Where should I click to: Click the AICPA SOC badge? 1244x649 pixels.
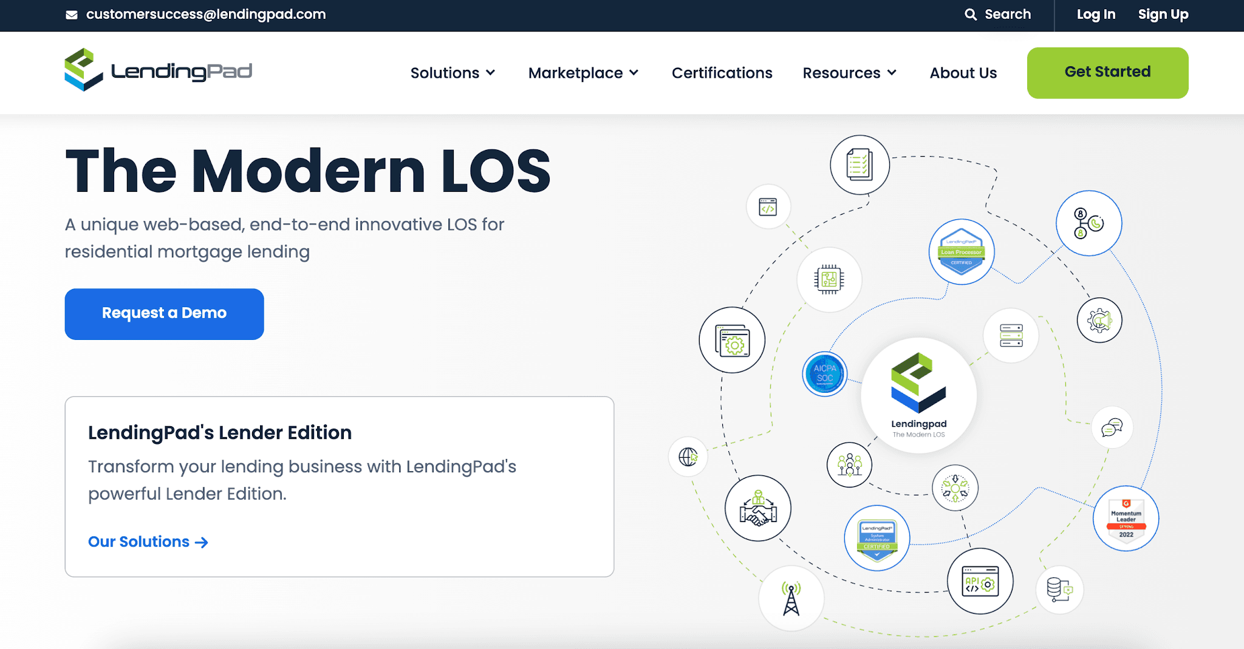pos(825,374)
